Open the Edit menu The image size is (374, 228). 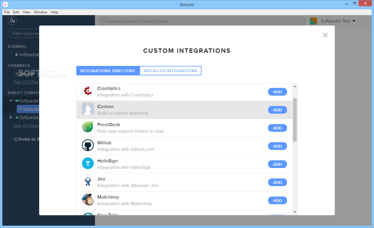[16, 12]
